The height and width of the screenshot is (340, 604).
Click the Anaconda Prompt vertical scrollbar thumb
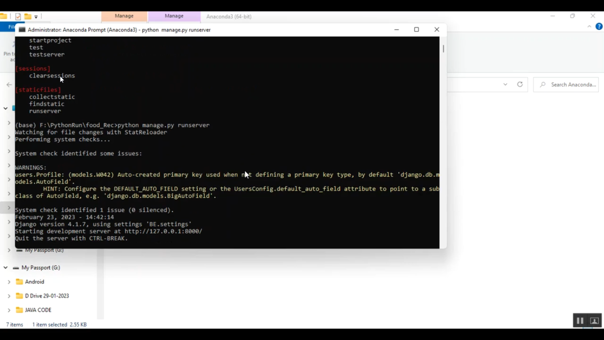(443, 49)
